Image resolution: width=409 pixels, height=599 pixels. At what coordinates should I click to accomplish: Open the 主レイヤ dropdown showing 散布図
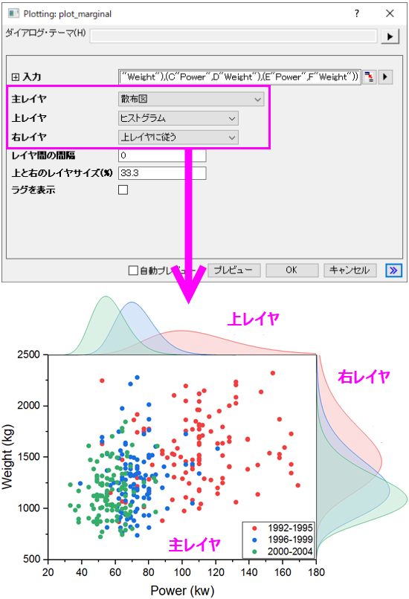coord(191,100)
